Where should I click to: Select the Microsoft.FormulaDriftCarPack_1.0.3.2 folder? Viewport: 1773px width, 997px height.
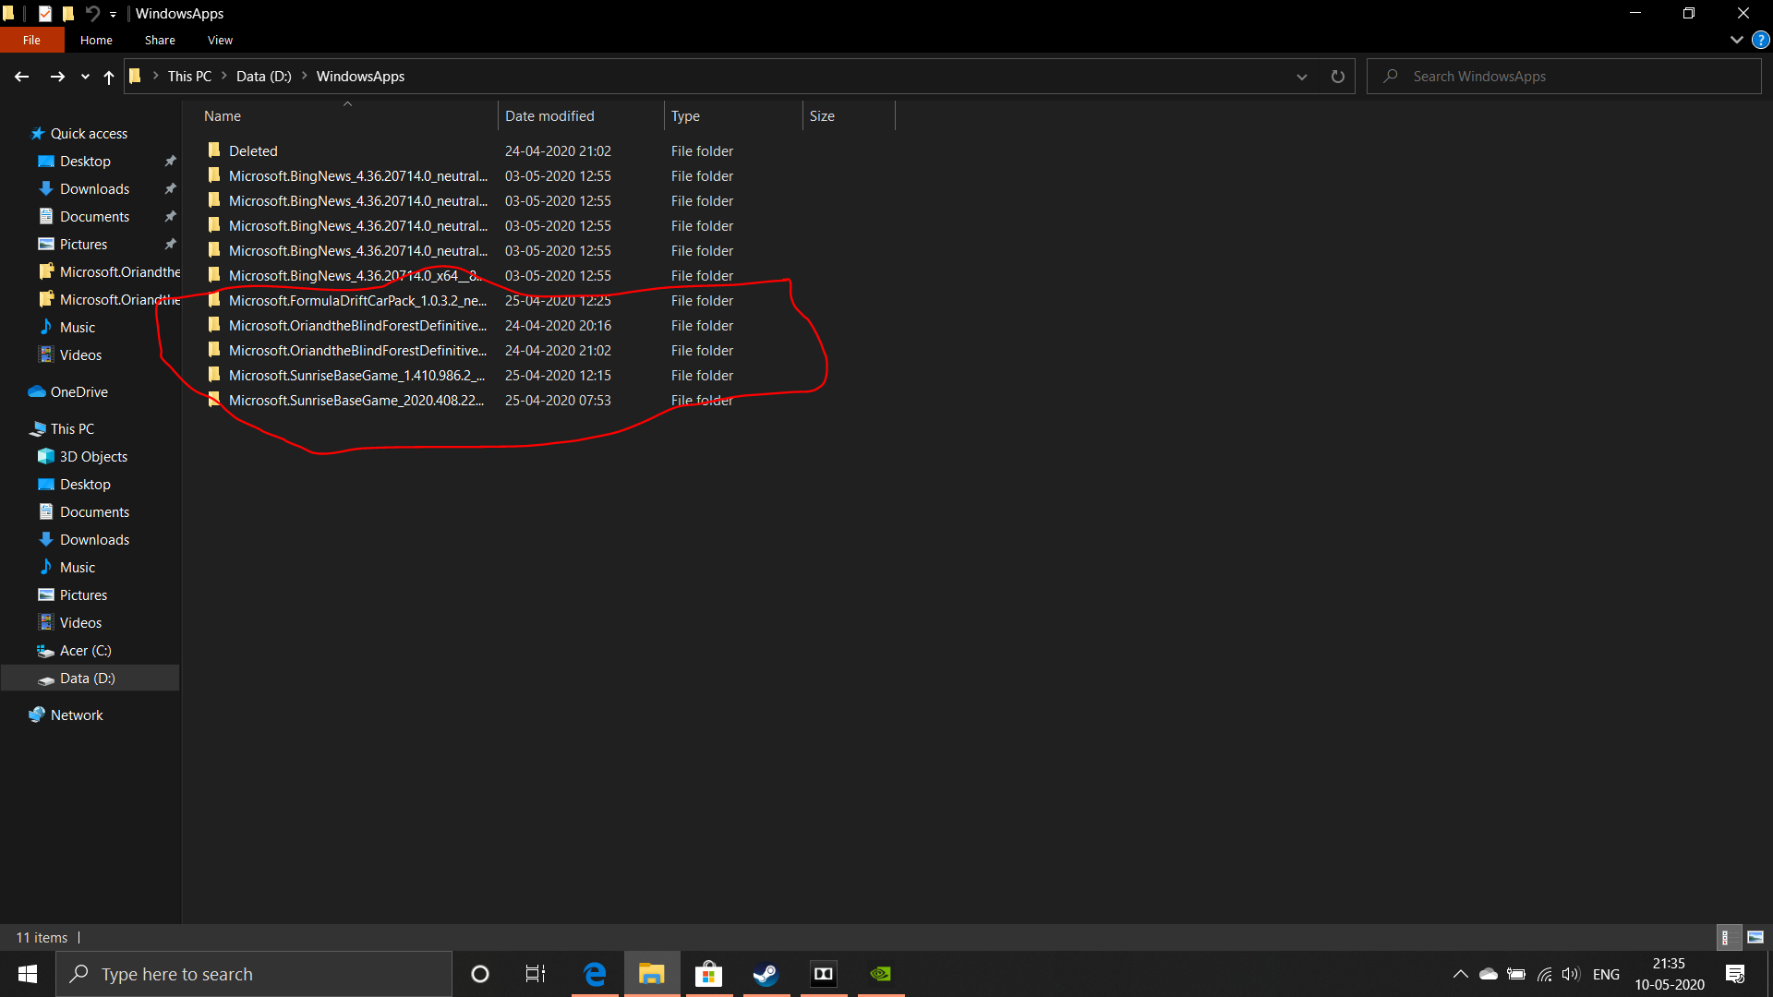(357, 300)
